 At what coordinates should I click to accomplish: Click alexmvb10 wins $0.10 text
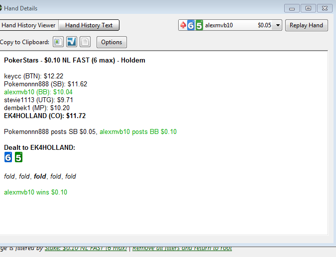point(35,192)
